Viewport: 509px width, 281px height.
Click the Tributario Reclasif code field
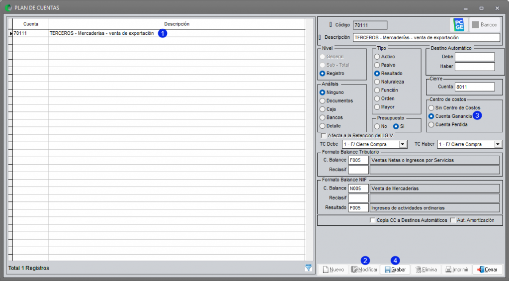[358, 170]
